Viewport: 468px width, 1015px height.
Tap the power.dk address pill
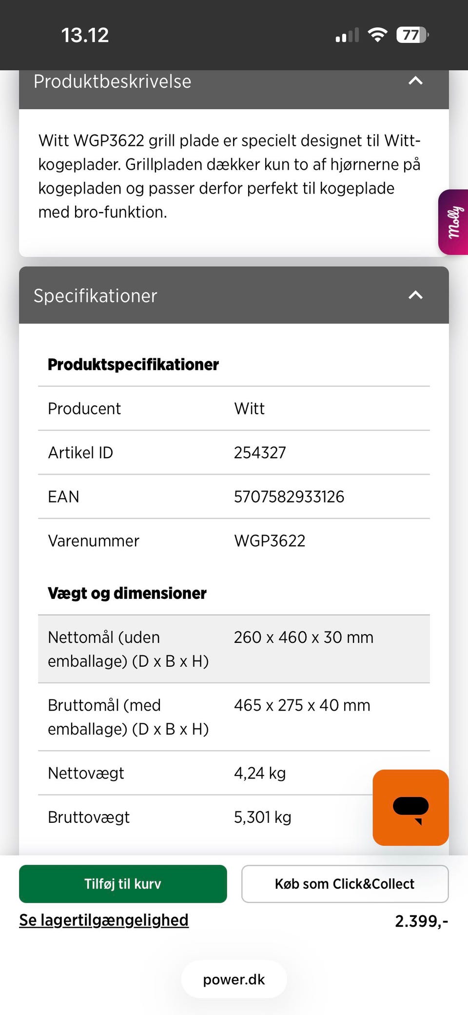click(234, 979)
